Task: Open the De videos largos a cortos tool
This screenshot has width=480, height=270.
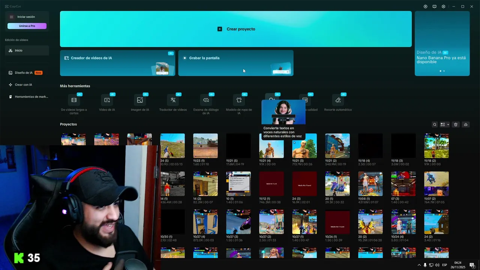Action: (x=74, y=104)
